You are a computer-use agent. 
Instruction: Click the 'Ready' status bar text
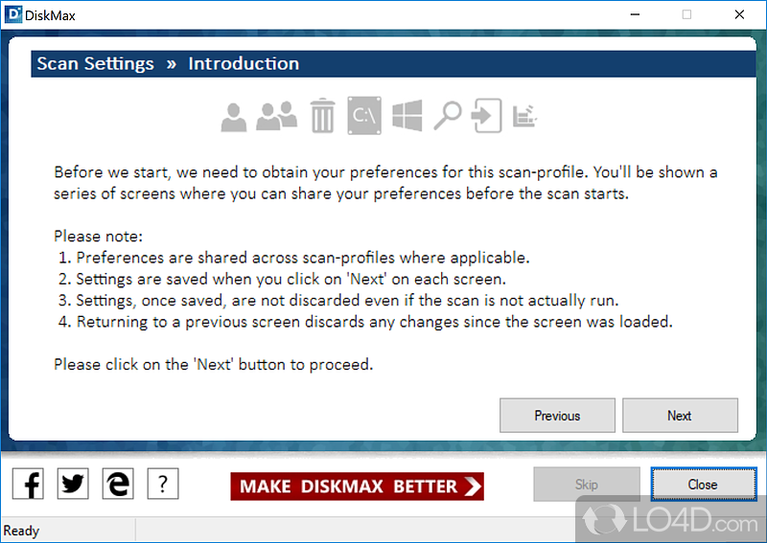pos(21,531)
